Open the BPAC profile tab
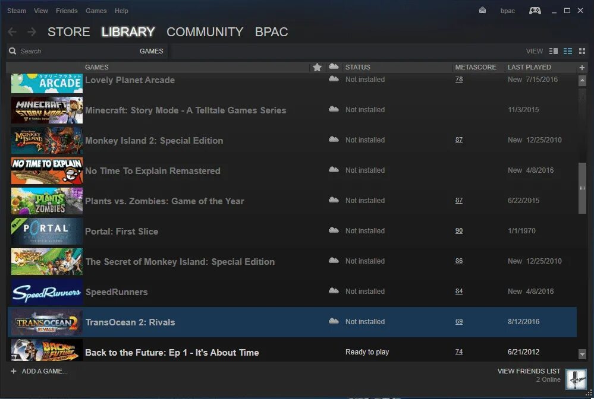The image size is (594, 399). tap(271, 32)
